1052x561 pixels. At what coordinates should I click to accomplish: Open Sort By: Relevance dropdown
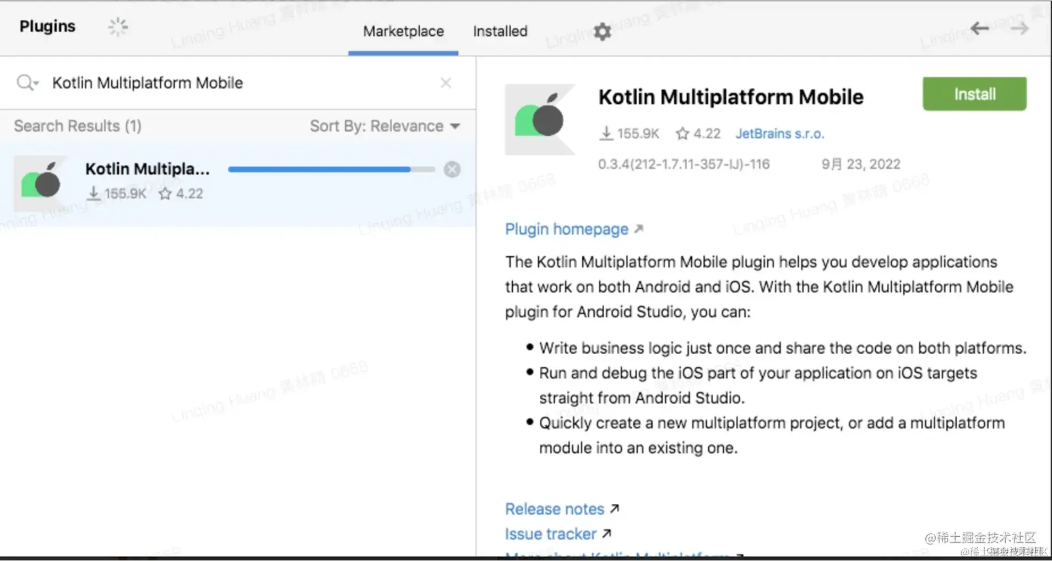pos(385,126)
